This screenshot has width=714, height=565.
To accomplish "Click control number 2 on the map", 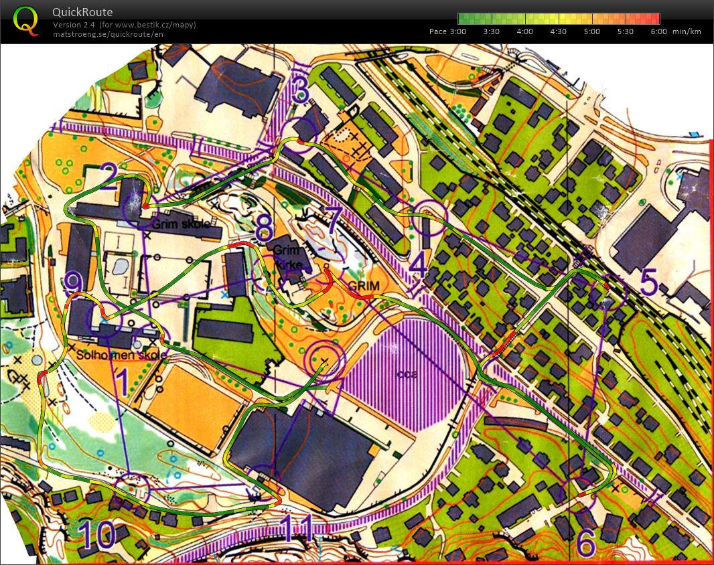I will tap(109, 177).
